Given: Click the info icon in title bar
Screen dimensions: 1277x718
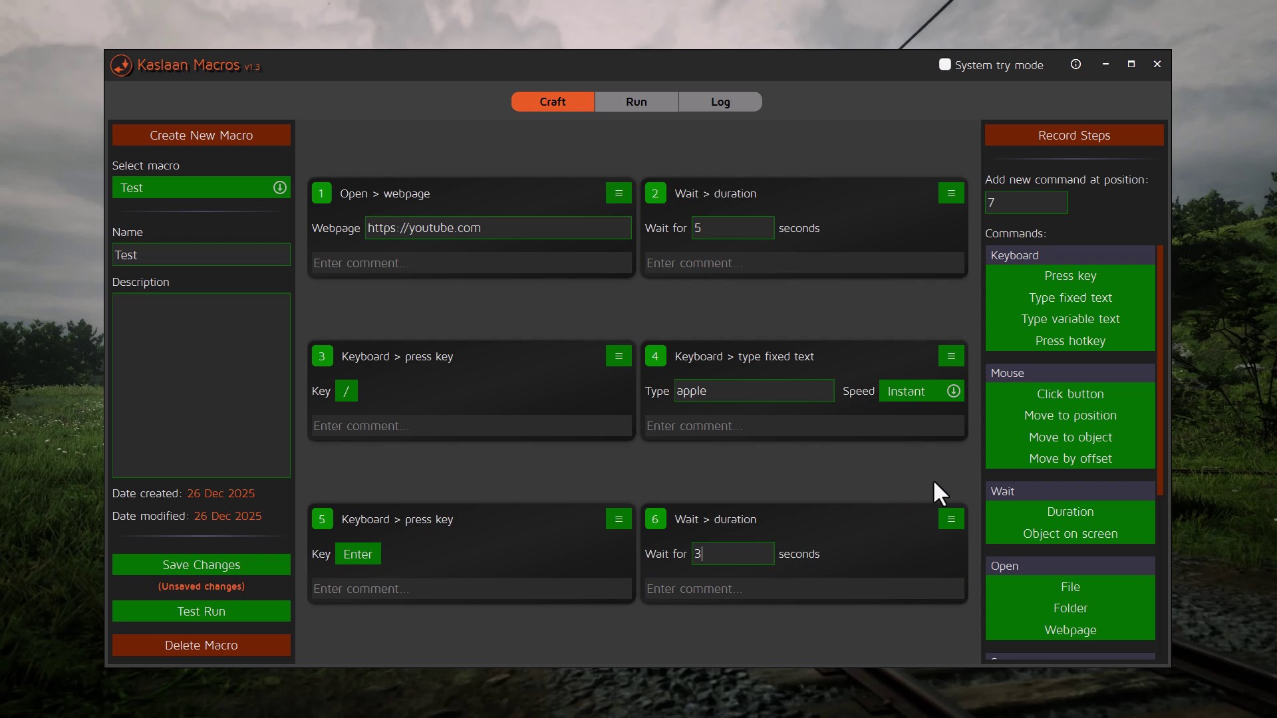Looking at the screenshot, I should pyautogui.click(x=1075, y=64).
